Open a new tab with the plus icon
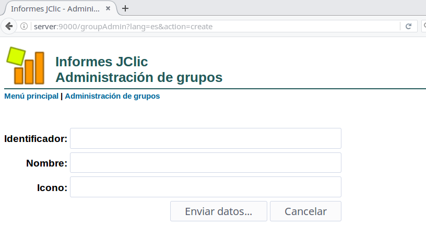 [125, 8]
